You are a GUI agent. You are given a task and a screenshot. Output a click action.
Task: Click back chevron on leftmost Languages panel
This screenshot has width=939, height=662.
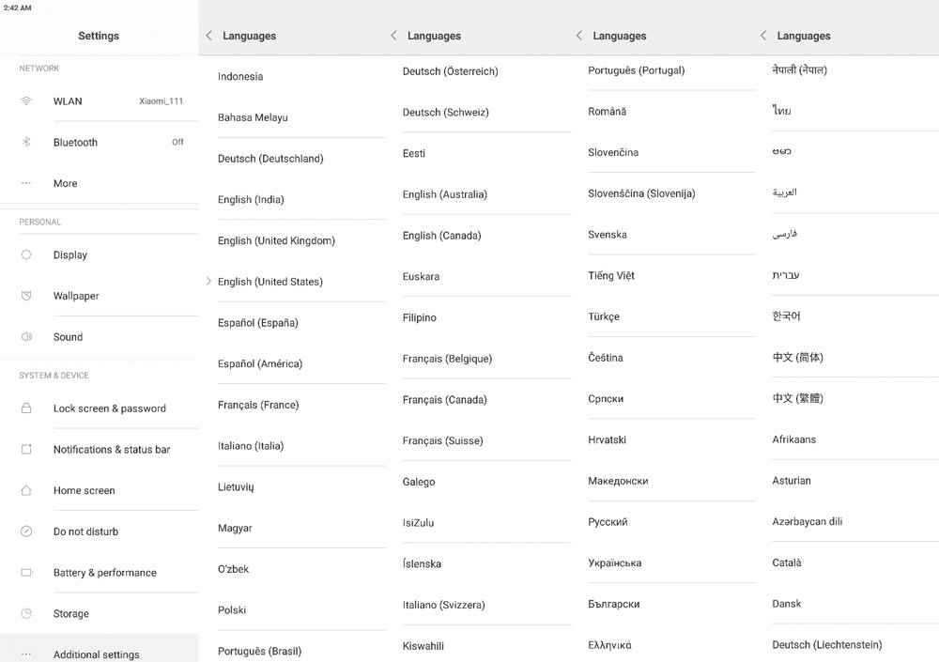click(208, 35)
